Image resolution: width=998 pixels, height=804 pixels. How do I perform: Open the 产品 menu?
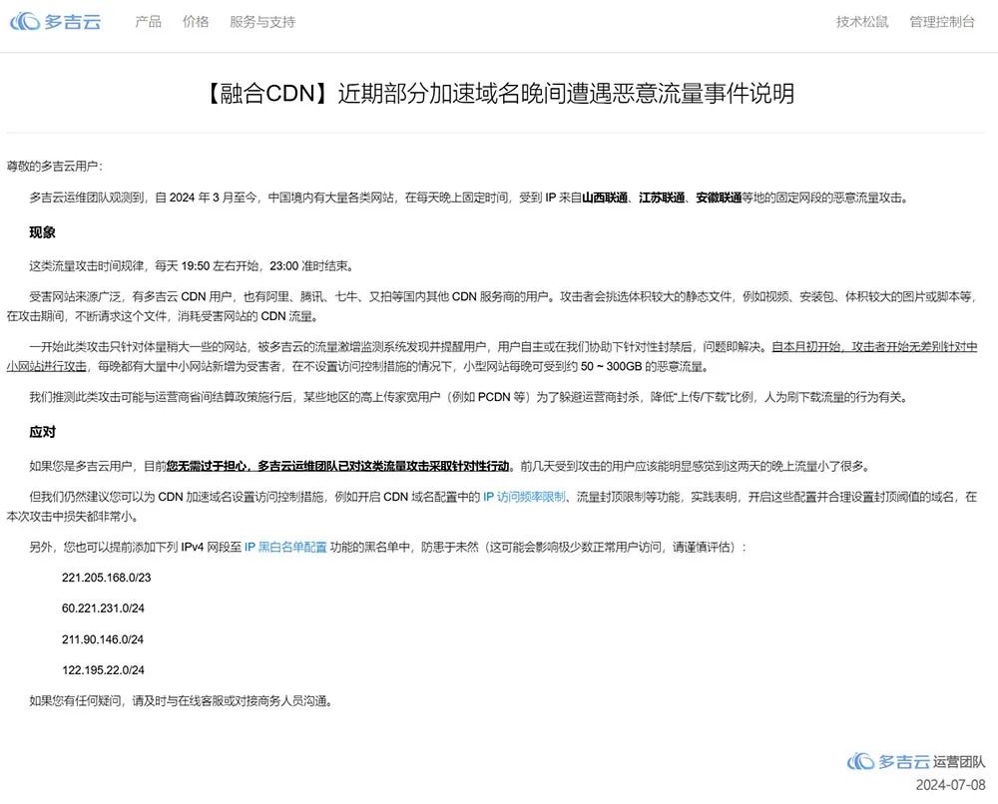(149, 22)
